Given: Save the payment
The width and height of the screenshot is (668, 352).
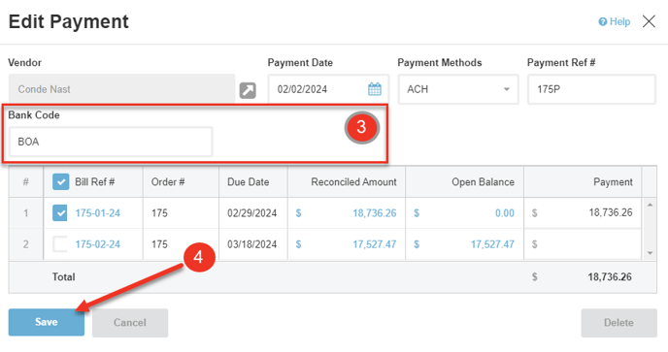Looking at the screenshot, I should tap(47, 322).
